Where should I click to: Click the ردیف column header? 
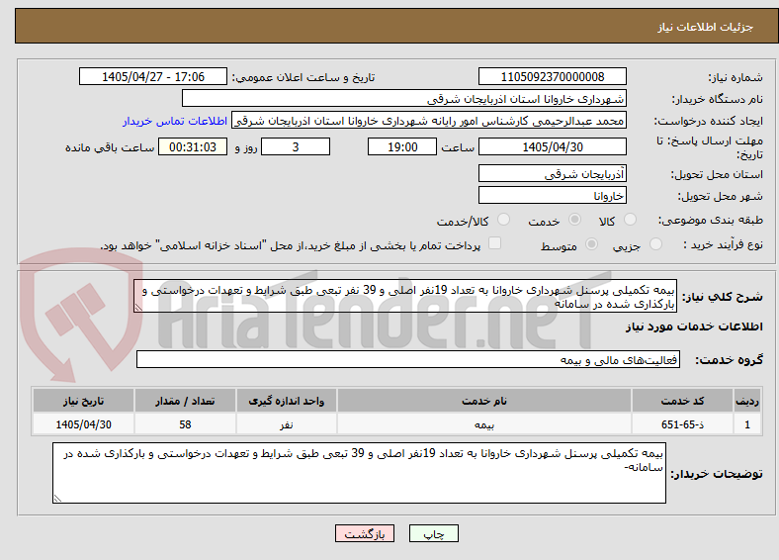pos(747,401)
